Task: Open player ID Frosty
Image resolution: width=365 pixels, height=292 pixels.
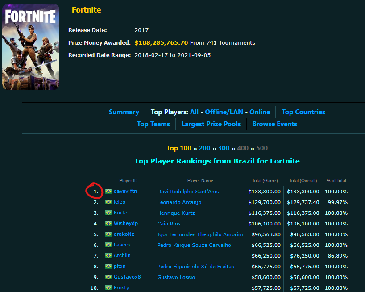Action: pos(121,288)
